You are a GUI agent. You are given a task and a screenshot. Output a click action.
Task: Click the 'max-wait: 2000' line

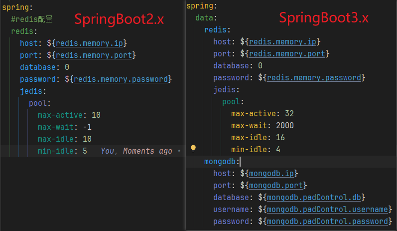tap(263, 126)
